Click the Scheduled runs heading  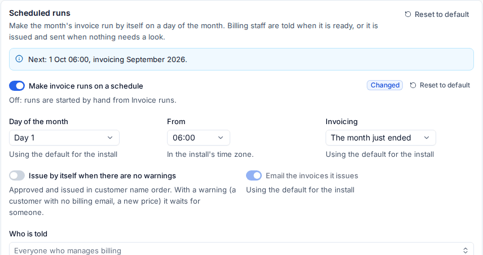pos(39,13)
